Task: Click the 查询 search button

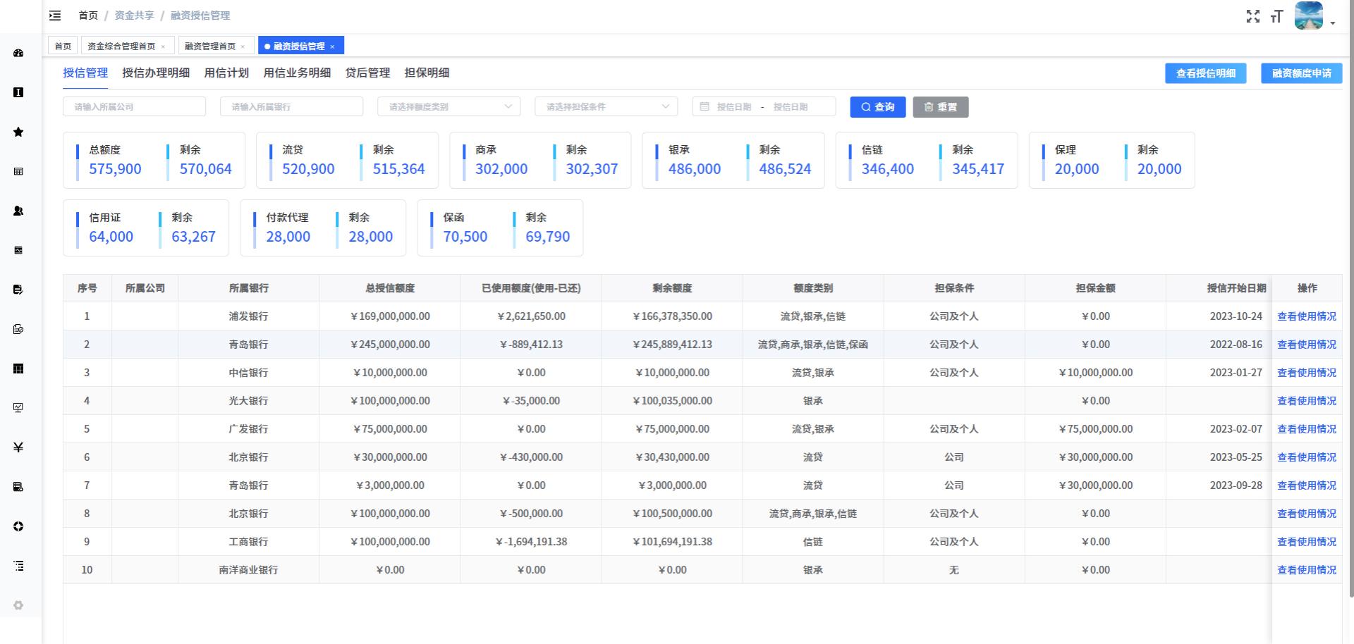Action: 877,106
